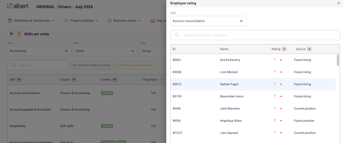
Task: Open the Business needs menu
Action: 124,21
